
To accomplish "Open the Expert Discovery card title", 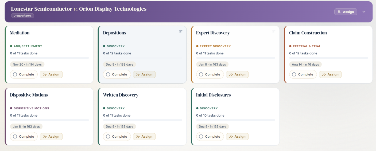I will pos(213,33).
